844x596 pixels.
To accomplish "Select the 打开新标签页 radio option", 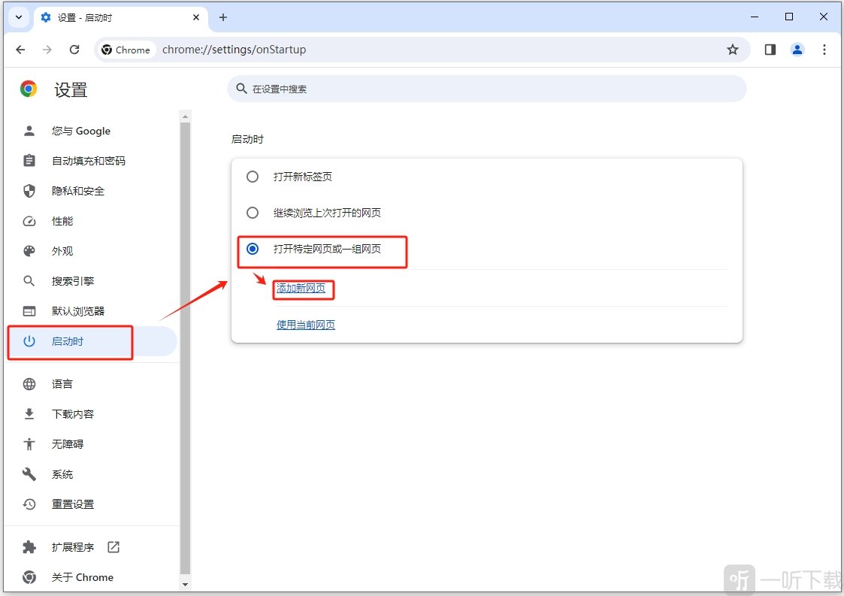I will coord(253,177).
